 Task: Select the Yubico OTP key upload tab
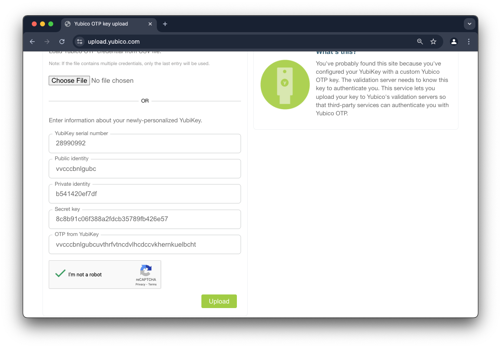109,24
